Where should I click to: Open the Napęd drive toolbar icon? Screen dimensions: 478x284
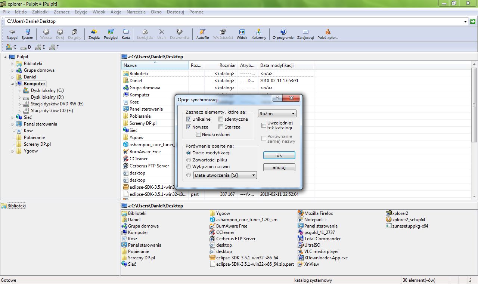[12, 34]
